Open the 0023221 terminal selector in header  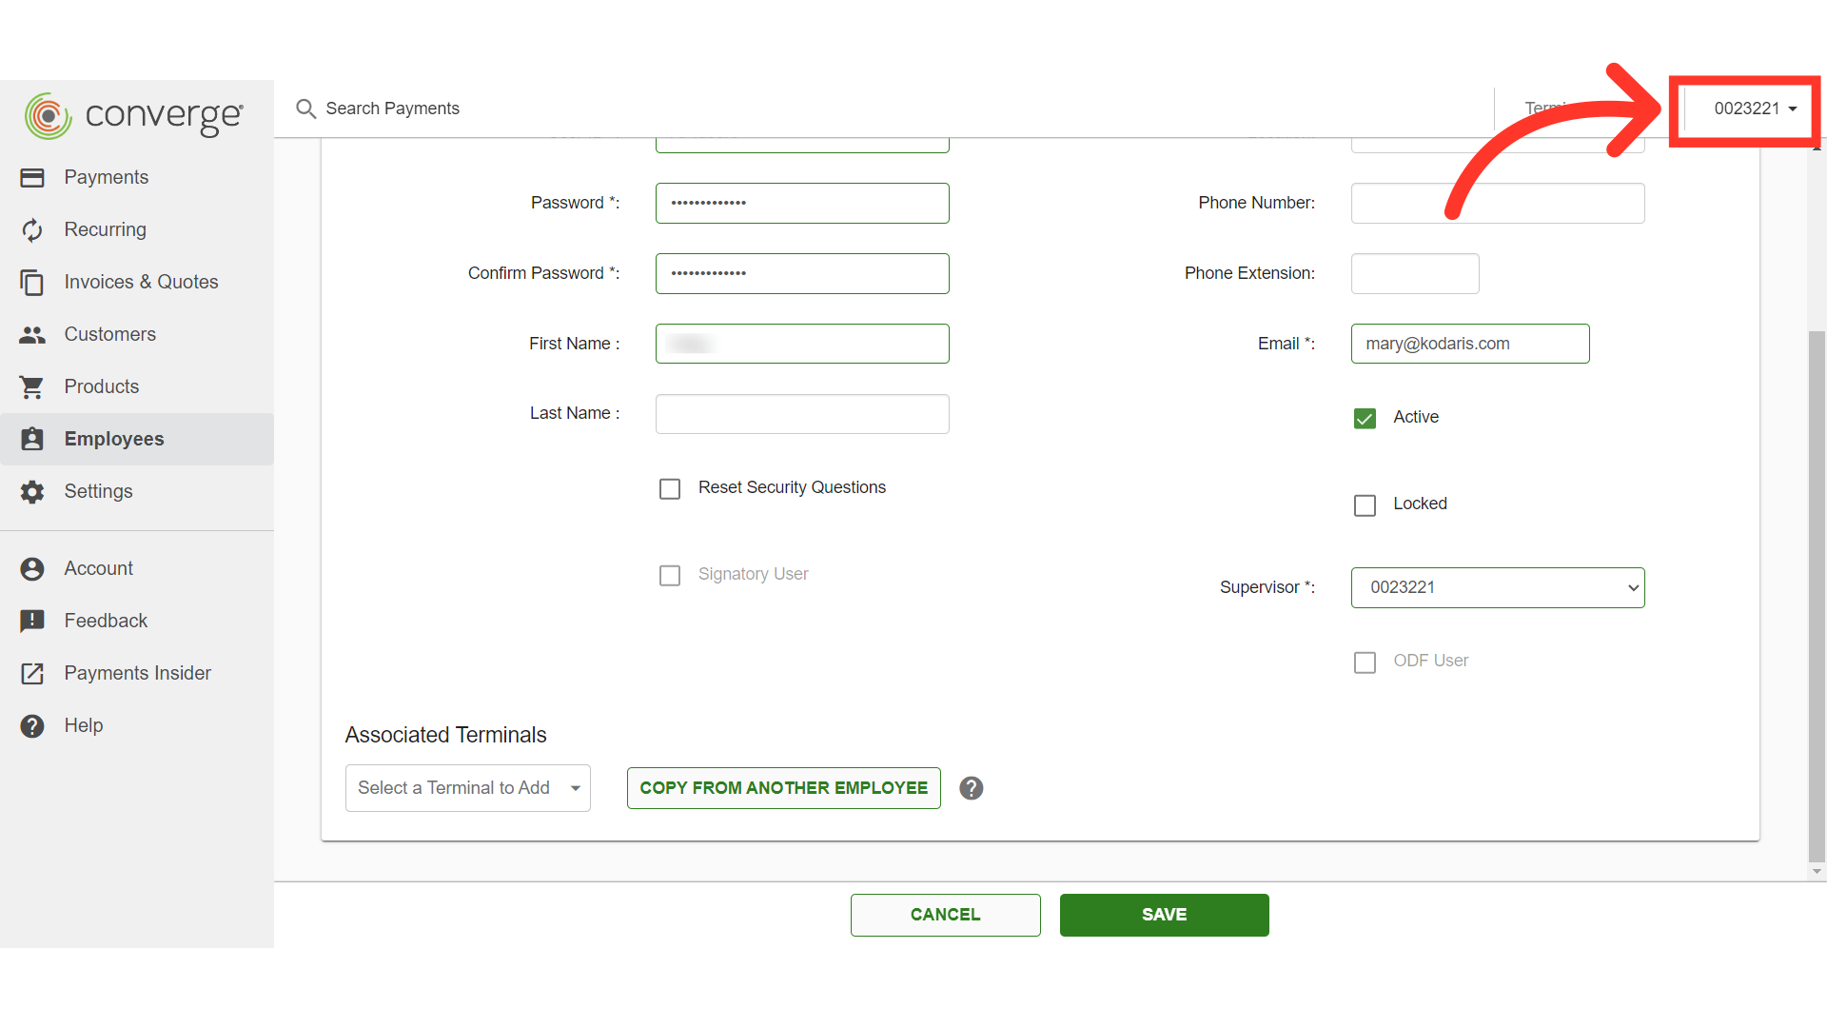point(1754,109)
